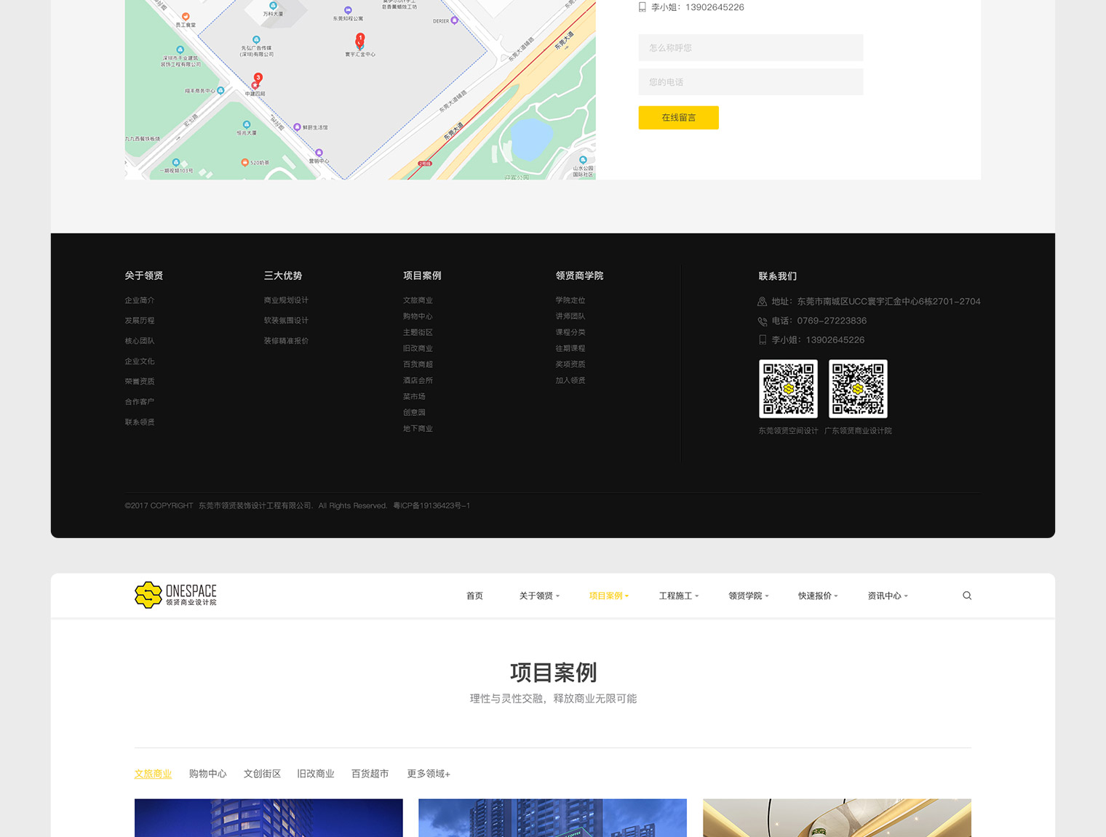Click the 广东领贤商业设计院 QR code
The width and height of the screenshot is (1106, 837).
858,389
